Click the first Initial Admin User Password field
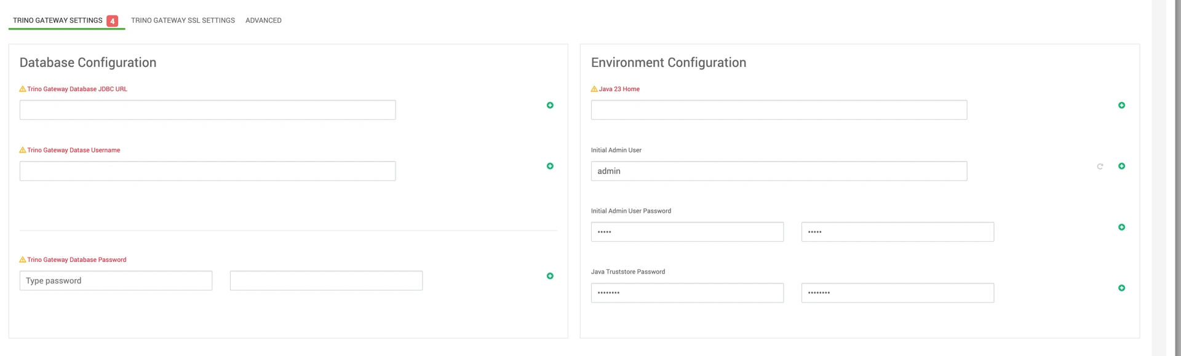The image size is (1181, 356). click(687, 232)
